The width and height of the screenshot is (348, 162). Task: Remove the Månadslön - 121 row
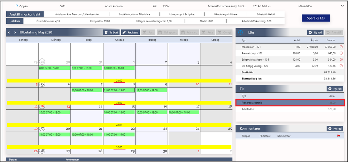tap(341, 47)
